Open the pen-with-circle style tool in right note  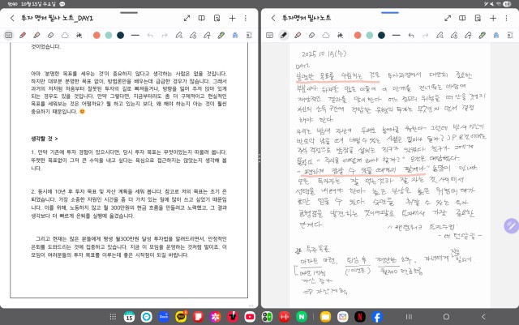[454, 35]
